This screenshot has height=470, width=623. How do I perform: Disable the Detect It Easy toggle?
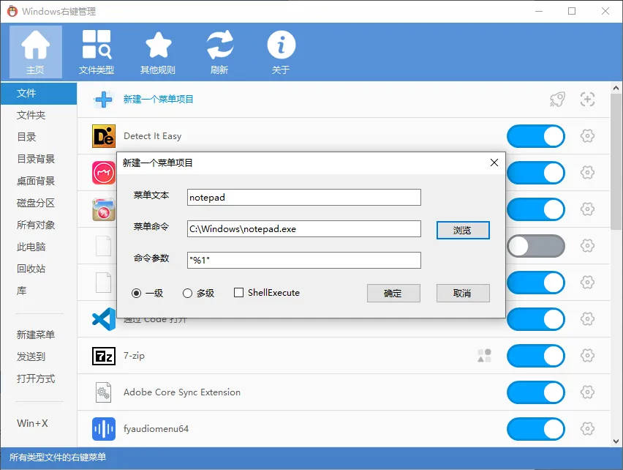535,136
